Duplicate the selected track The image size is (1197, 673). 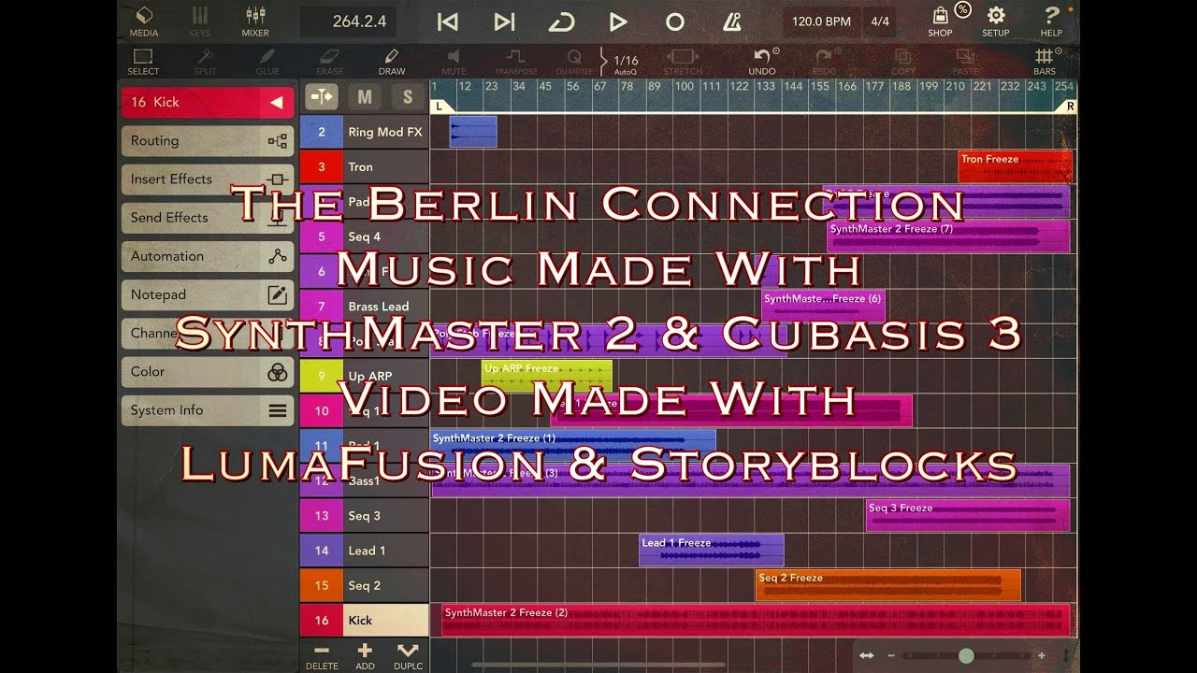tap(408, 655)
